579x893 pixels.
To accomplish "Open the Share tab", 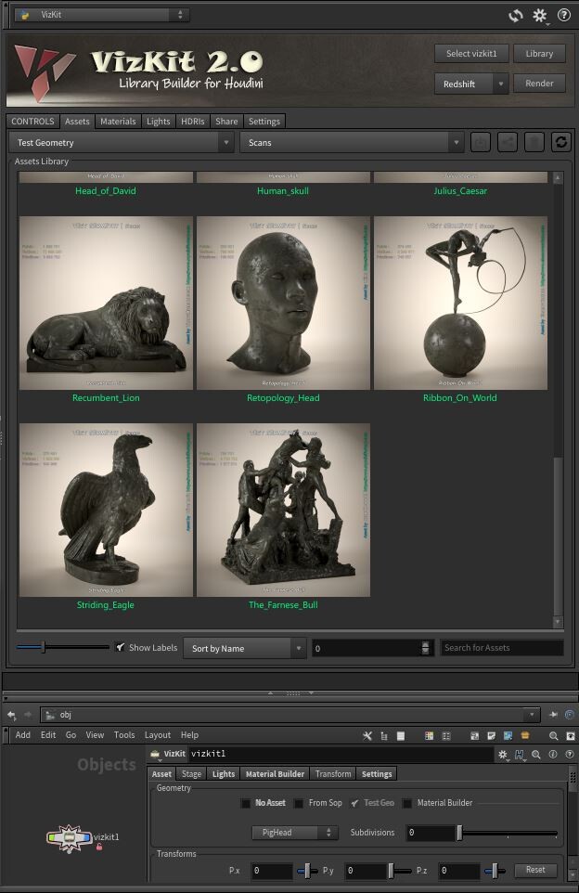I will click(226, 122).
